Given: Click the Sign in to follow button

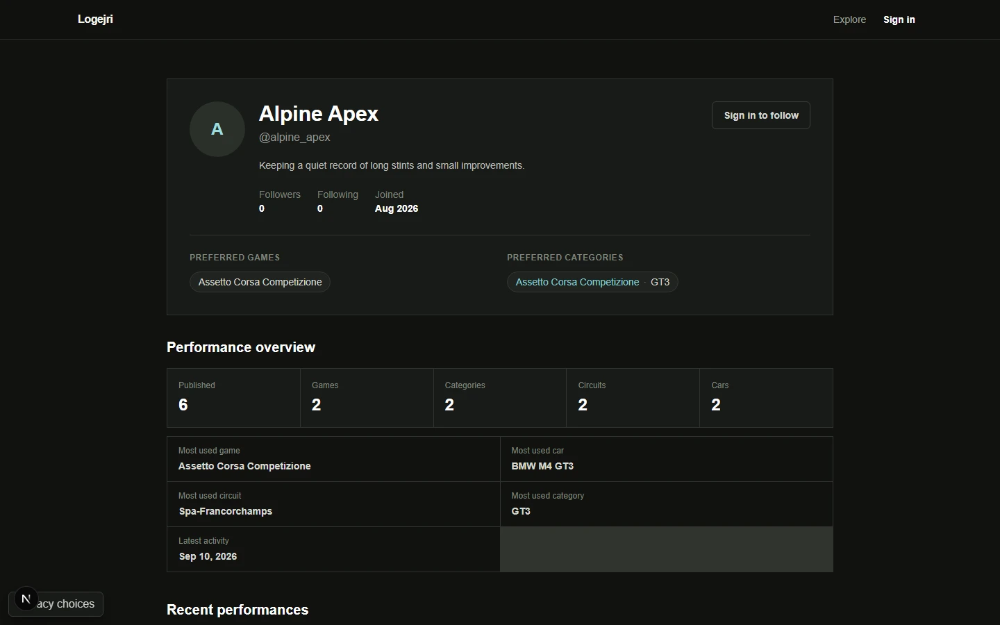Looking at the screenshot, I should pos(761,115).
